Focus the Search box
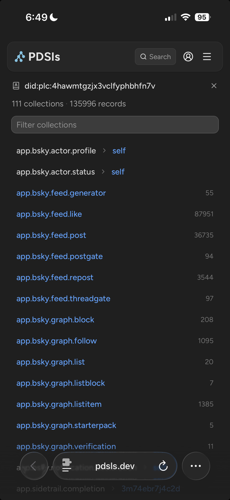 coord(155,57)
